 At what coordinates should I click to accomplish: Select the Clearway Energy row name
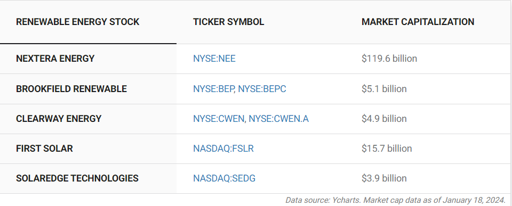[x=59, y=119]
